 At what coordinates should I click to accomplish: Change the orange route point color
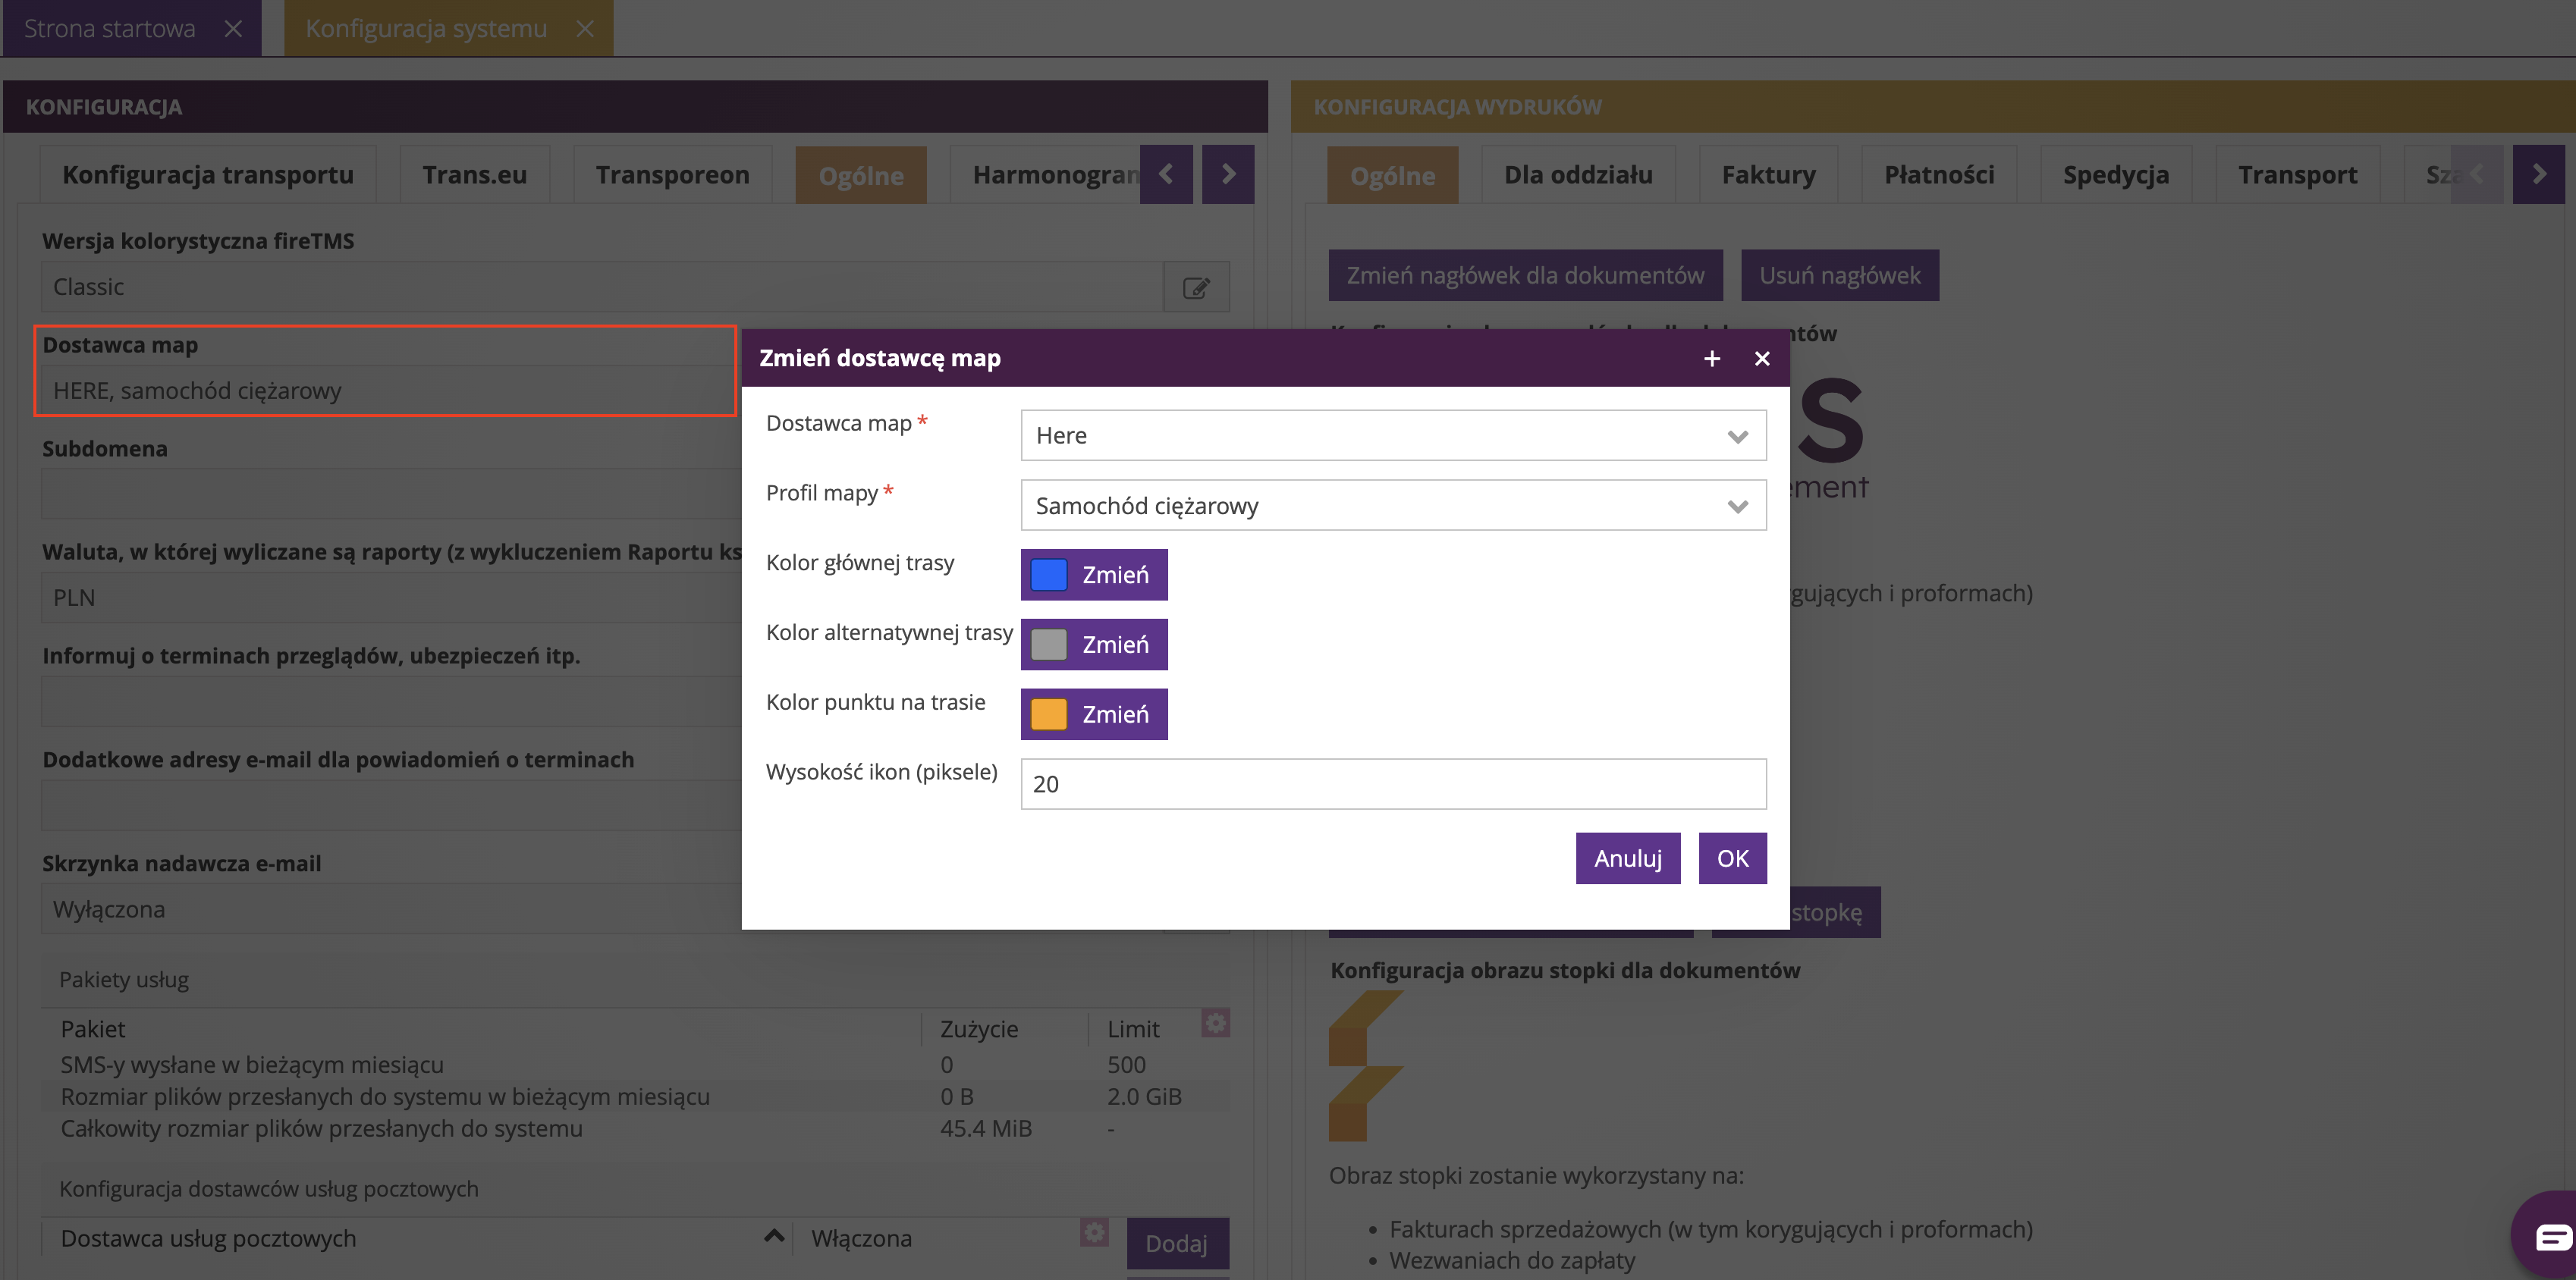[1093, 714]
